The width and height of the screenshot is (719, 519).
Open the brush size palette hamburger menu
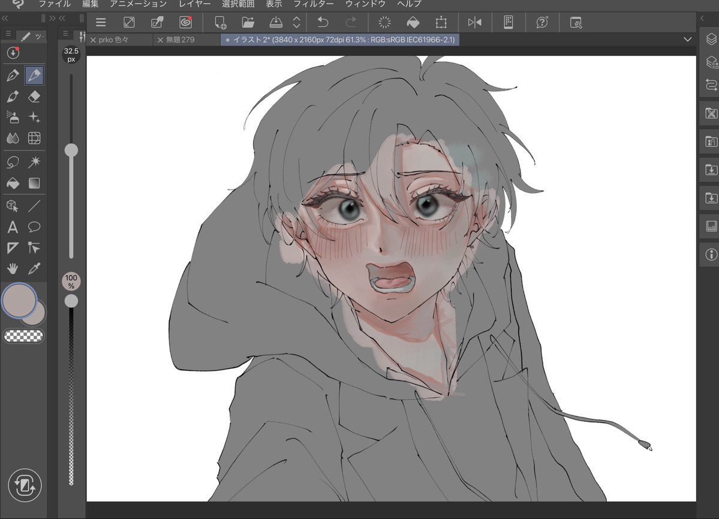tap(65, 34)
